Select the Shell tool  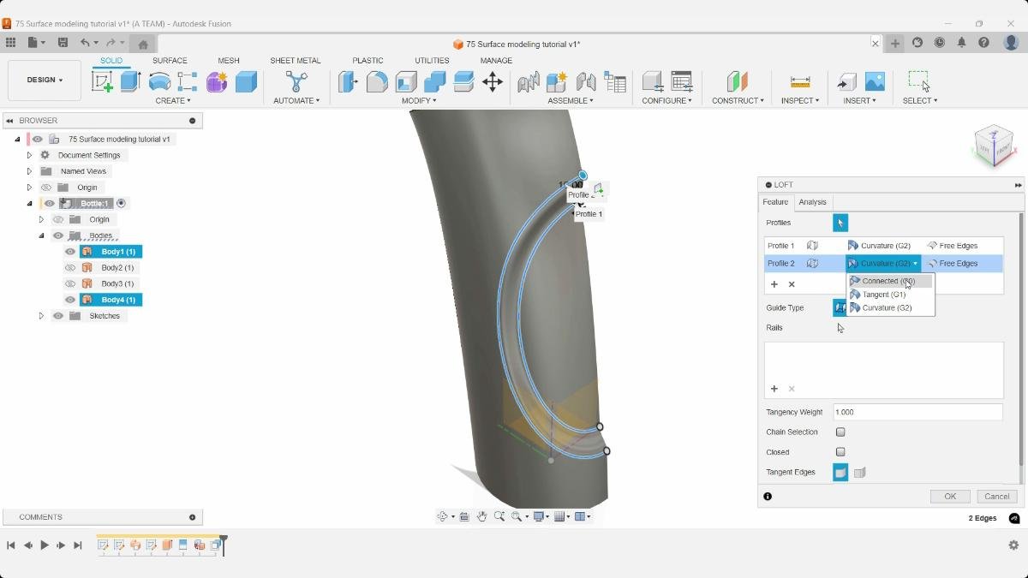click(x=406, y=81)
